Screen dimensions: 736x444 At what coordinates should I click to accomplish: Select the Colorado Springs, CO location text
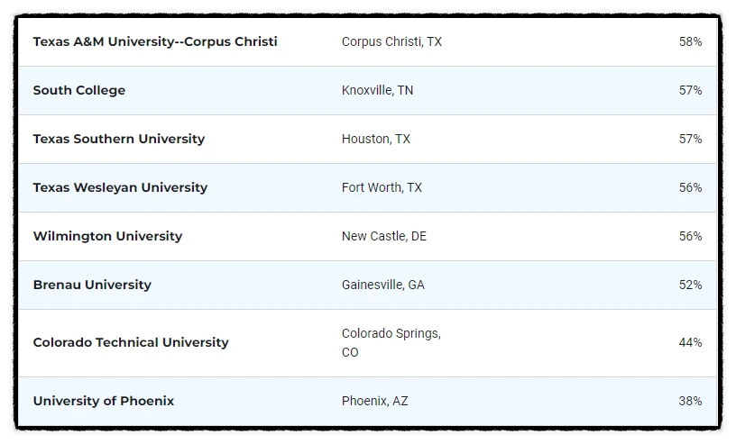391,343
